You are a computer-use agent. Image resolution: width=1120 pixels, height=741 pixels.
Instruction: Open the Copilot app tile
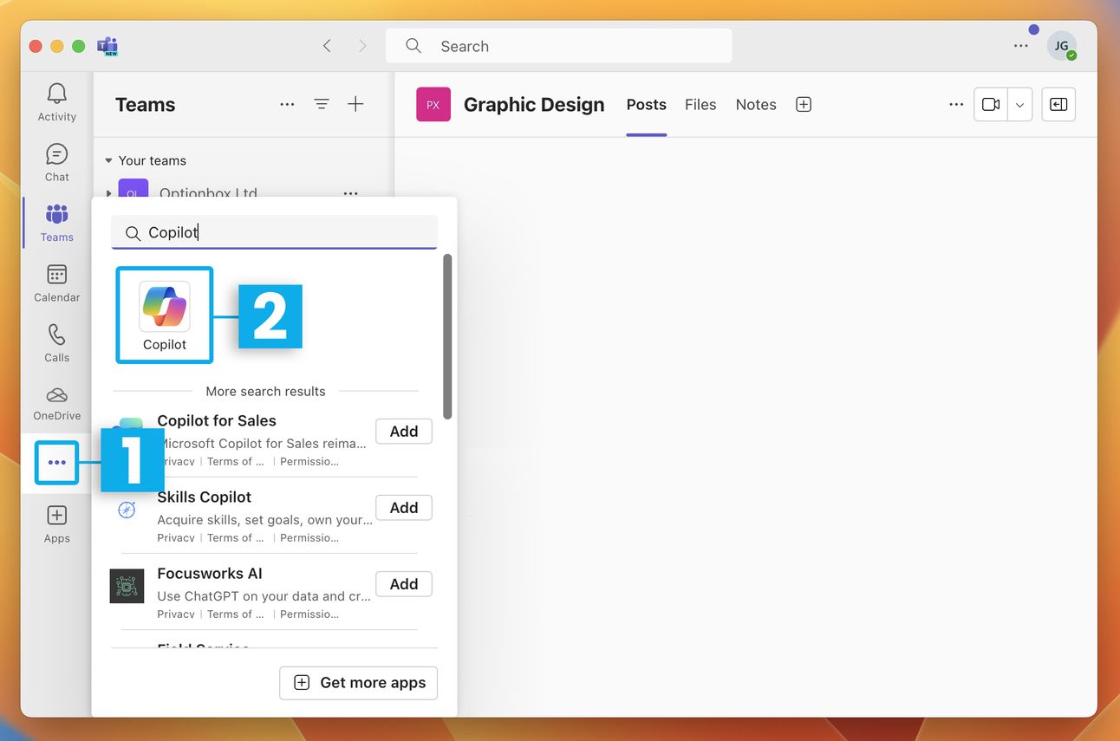(x=165, y=315)
